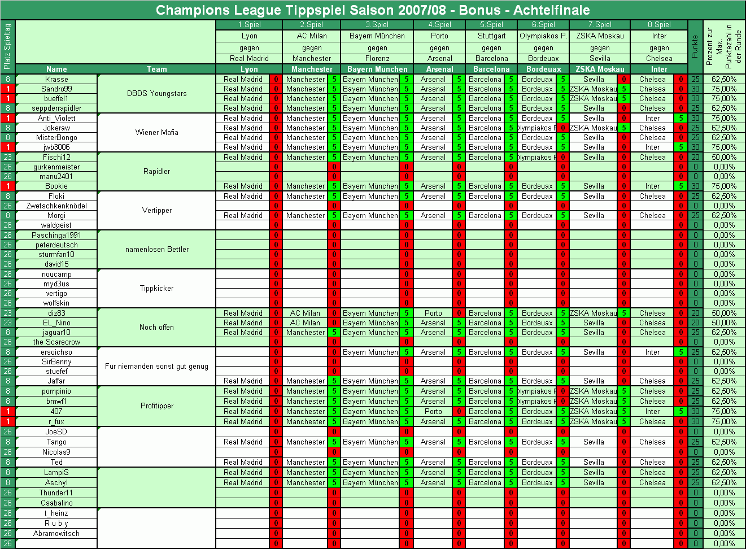Viewport: 746px width, 549px height.
Task: Select the 2.Spiel column header
Action: (x=312, y=24)
